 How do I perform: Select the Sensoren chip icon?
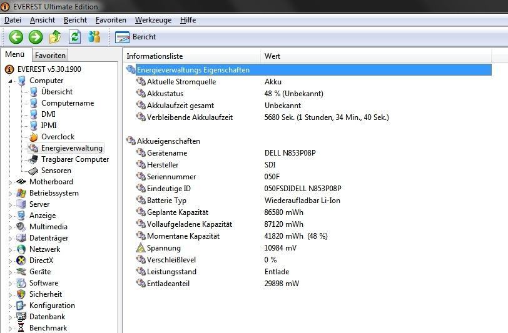[33, 171]
